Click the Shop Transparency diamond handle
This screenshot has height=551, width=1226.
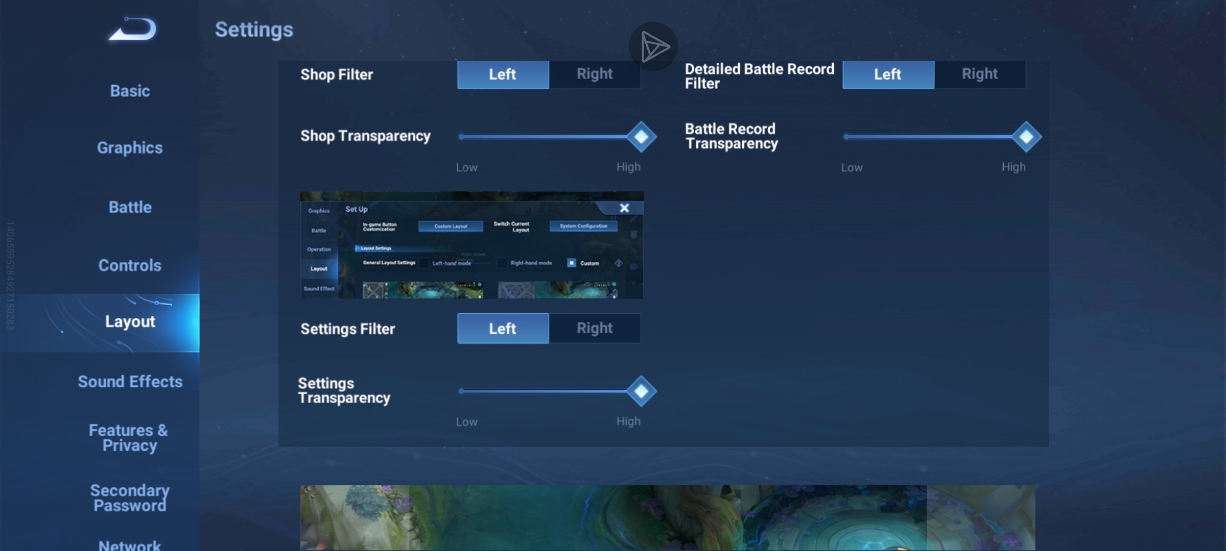pos(641,137)
